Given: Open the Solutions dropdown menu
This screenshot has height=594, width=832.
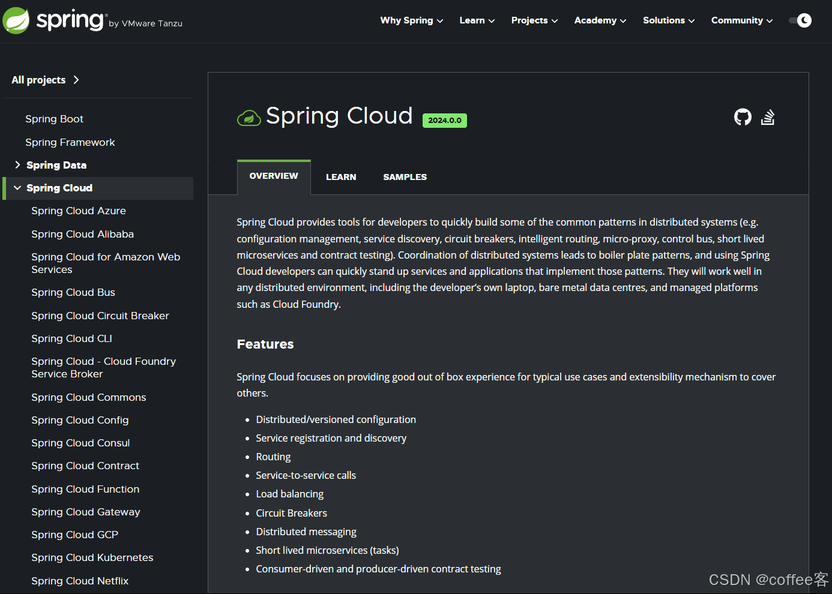Looking at the screenshot, I should (x=669, y=20).
